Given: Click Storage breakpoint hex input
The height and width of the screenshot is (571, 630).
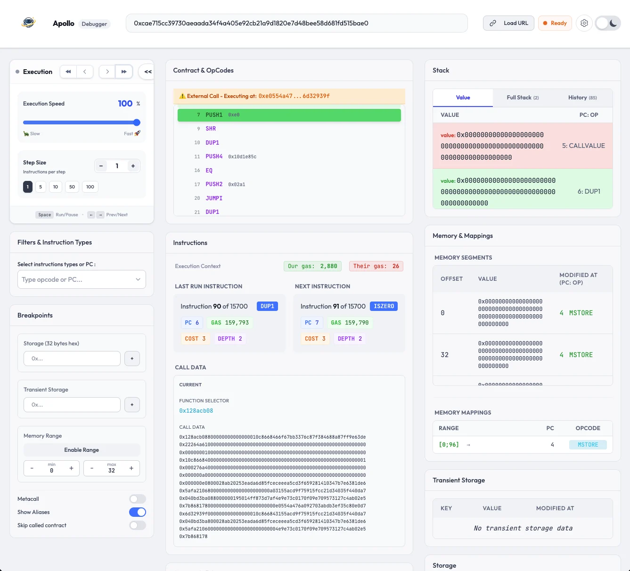Looking at the screenshot, I should coord(72,359).
